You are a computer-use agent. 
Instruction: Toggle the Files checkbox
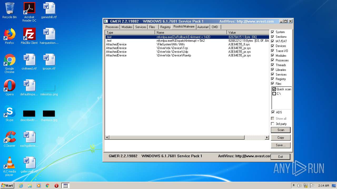click(273, 83)
